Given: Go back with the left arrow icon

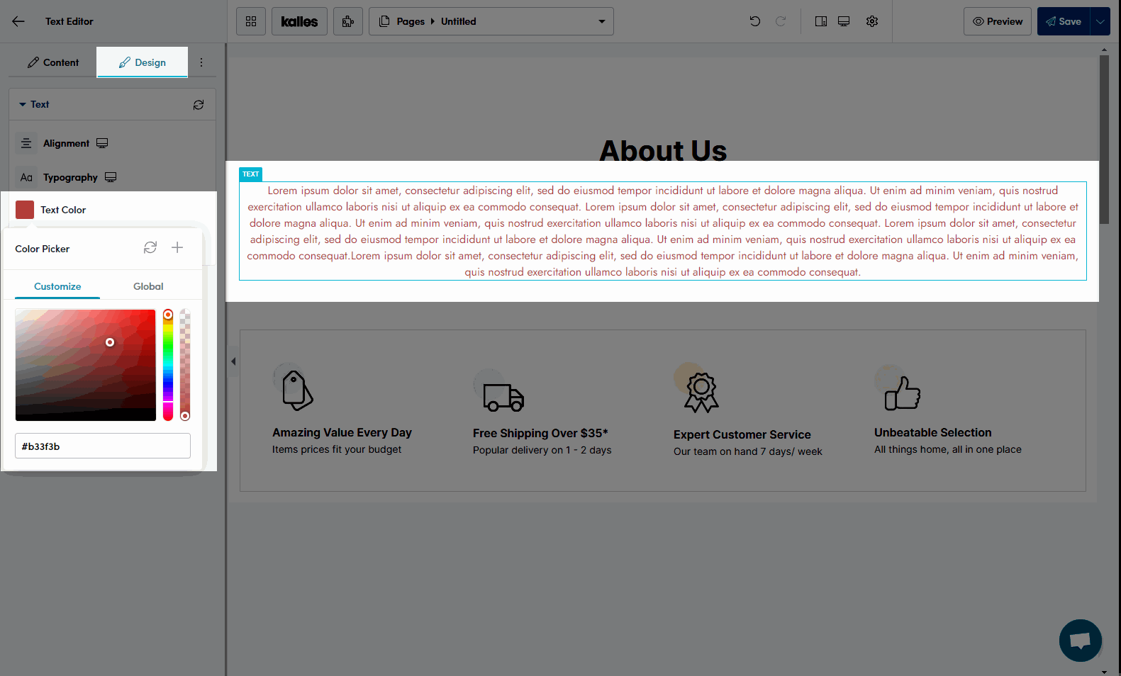Looking at the screenshot, I should coord(18,21).
